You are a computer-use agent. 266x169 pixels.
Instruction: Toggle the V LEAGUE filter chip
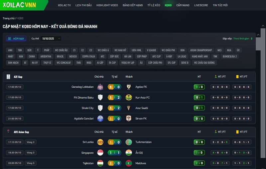point(151,50)
